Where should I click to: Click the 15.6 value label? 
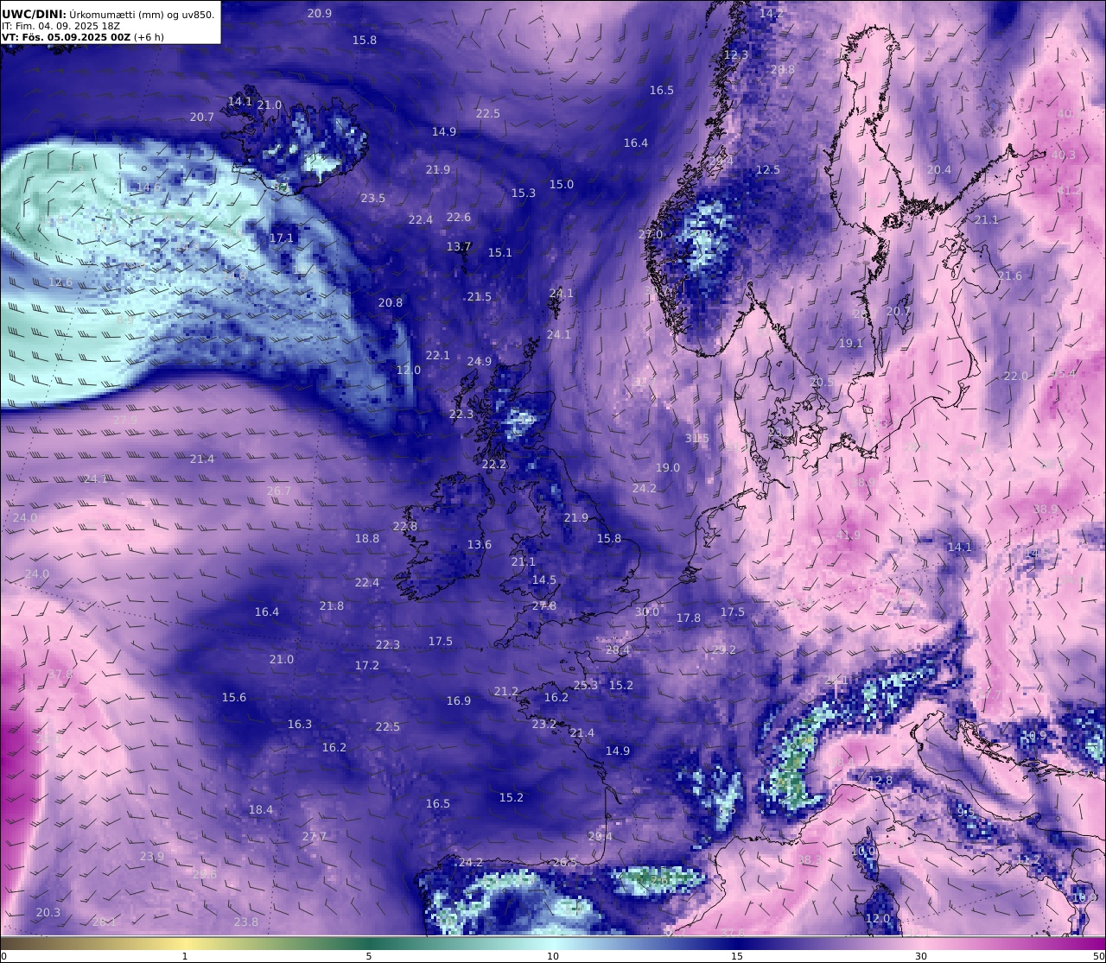tap(234, 698)
